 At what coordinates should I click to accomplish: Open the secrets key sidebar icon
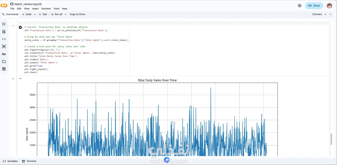tap(4, 54)
